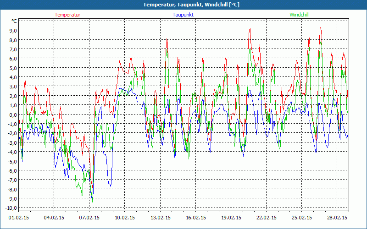Click the 04.02.15 date label
Viewport: 367px width, 229px height.
tap(54, 218)
